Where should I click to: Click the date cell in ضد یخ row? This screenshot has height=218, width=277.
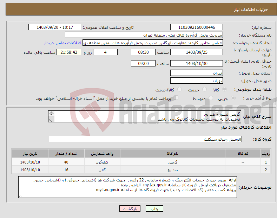pyautogui.click(x=30, y=170)
